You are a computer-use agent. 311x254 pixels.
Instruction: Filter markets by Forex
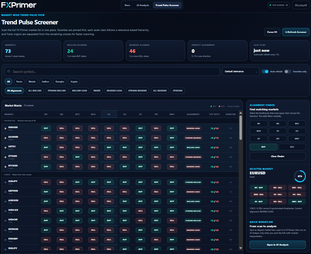19,82
